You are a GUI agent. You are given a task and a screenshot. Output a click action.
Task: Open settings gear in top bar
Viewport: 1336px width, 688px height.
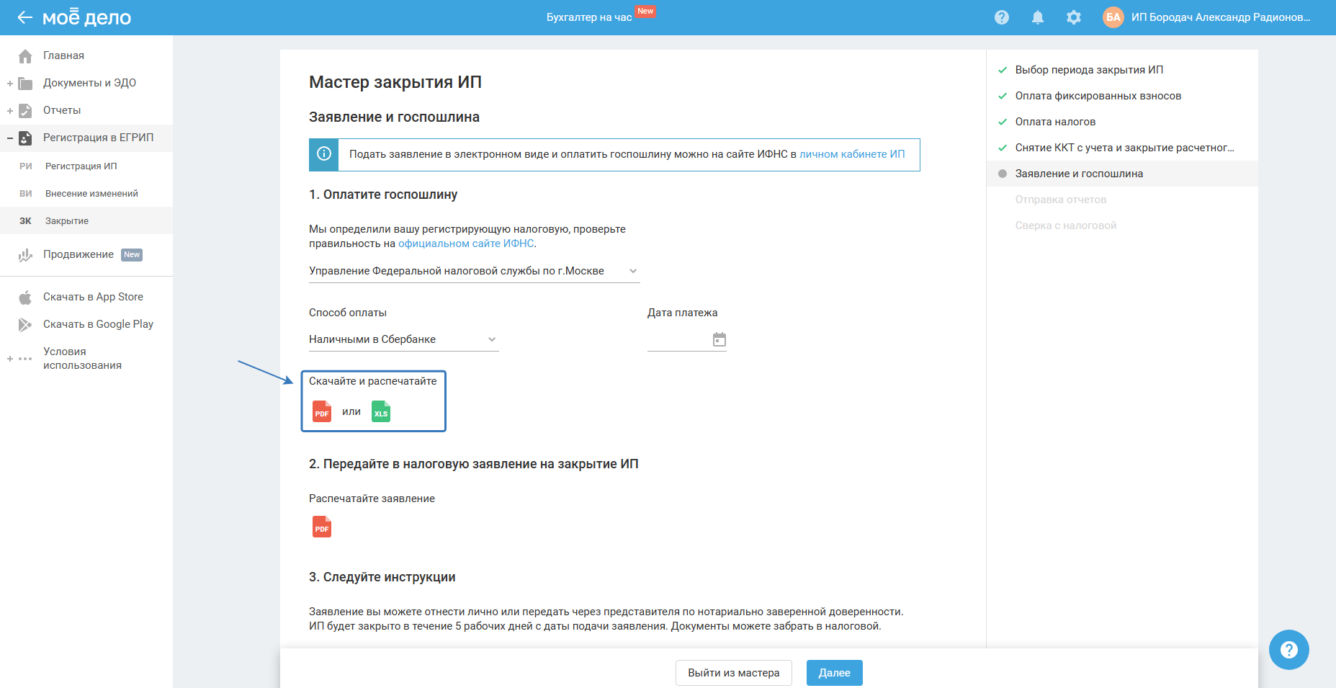[x=1073, y=17]
